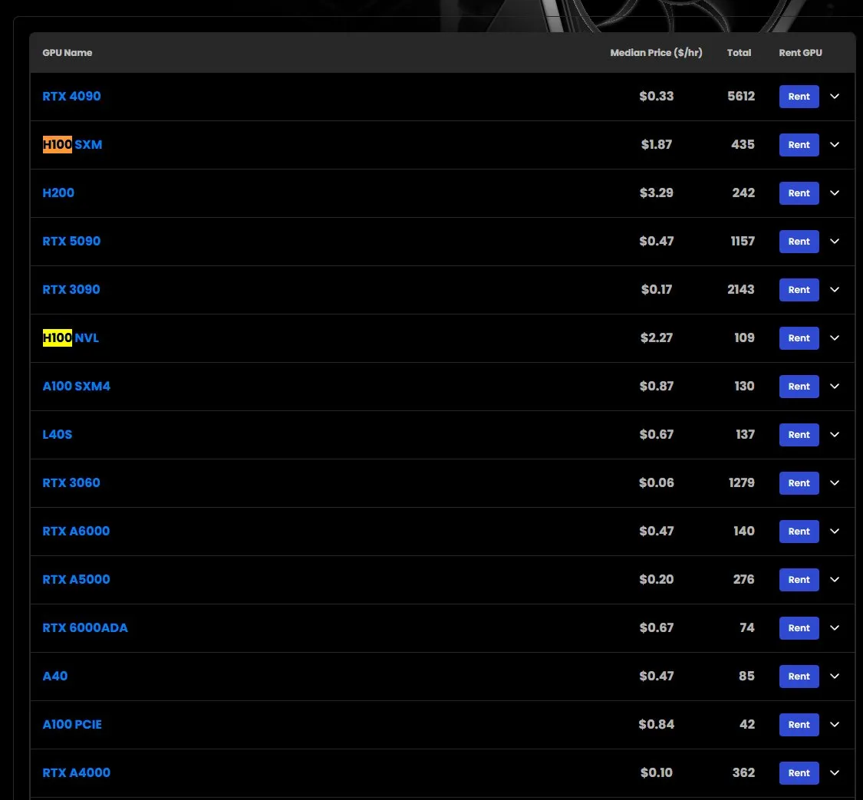Rent the RTX A5000 GPU
This screenshot has height=800, width=863.
[x=799, y=579]
